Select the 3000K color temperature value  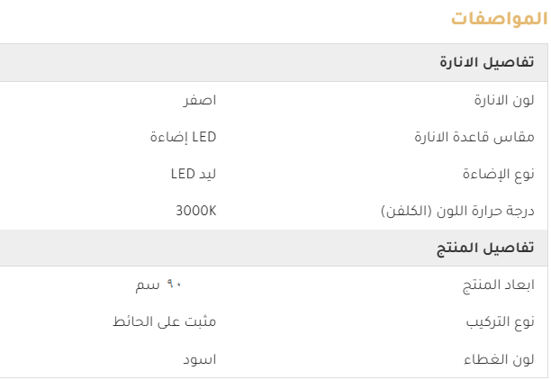click(196, 212)
